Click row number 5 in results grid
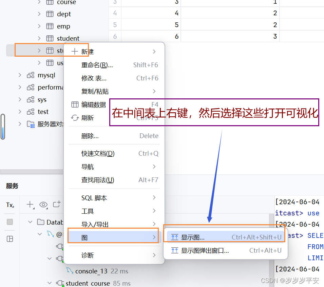The height and width of the screenshot is (287, 324). tap(115, 25)
